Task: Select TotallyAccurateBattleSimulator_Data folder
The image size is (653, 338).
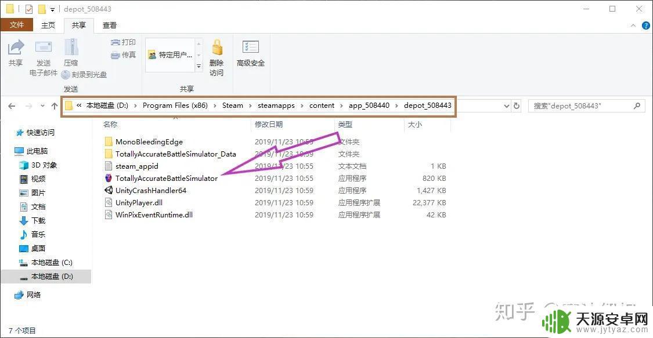Action: 176,154
